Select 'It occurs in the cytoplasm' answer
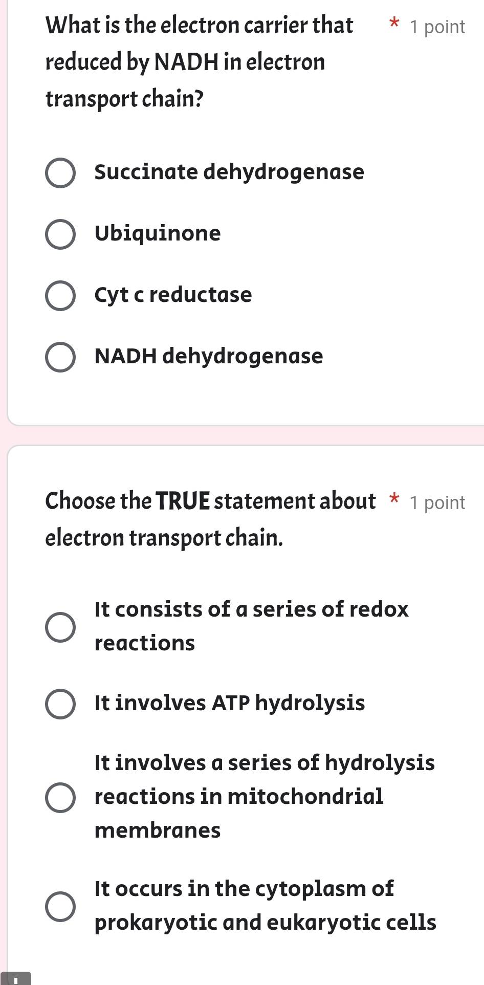The width and height of the screenshot is (484, 985). coord(61,906)
